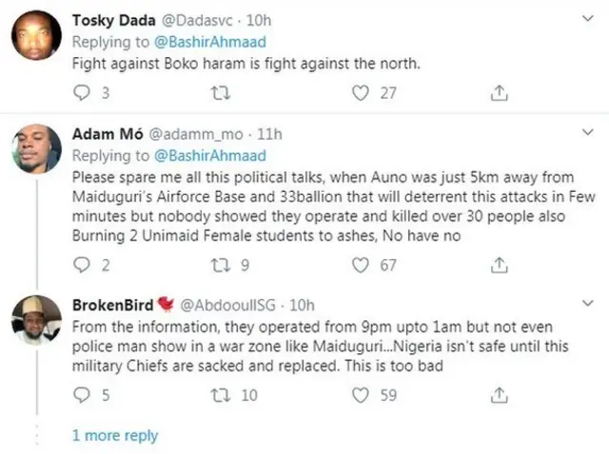Like BrokenBird's tweet
The image size is (609, 454).
[360, 395]
